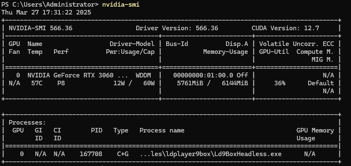Click the prompt path 'PS C:\Users\Administrator>'
This screenshot has width=351, height=166.
pos(50,5)
